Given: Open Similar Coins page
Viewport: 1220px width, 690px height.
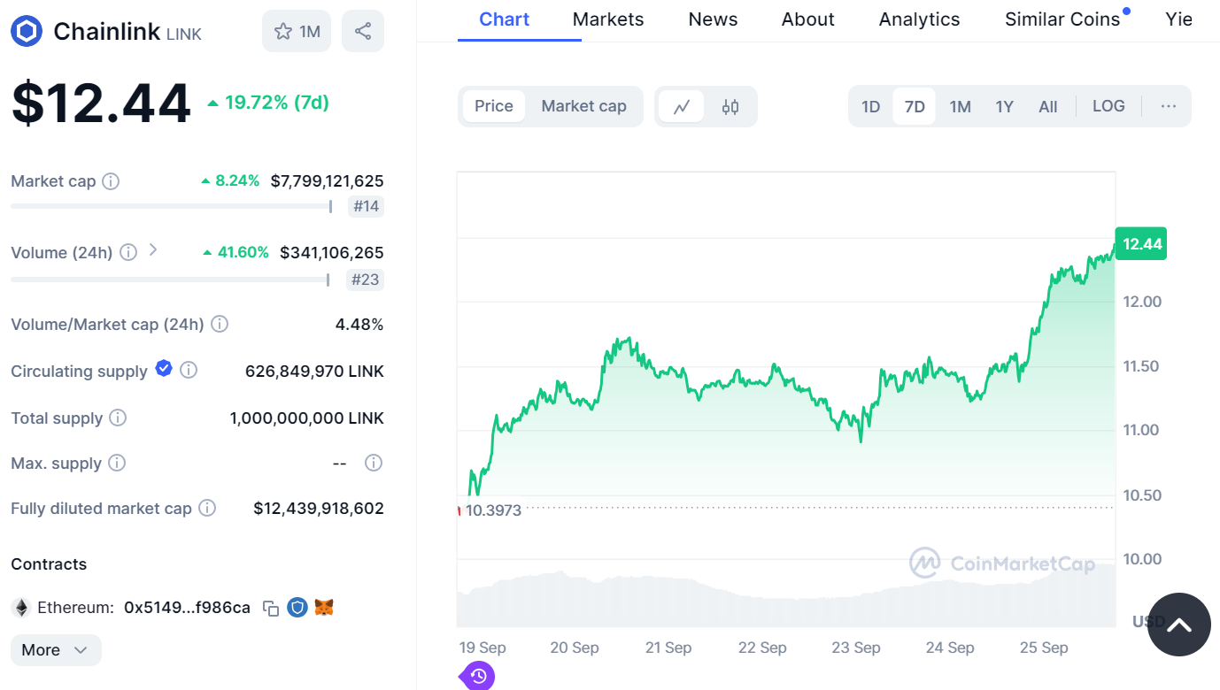Looking at the screenshot, I should pos(1062,19).
